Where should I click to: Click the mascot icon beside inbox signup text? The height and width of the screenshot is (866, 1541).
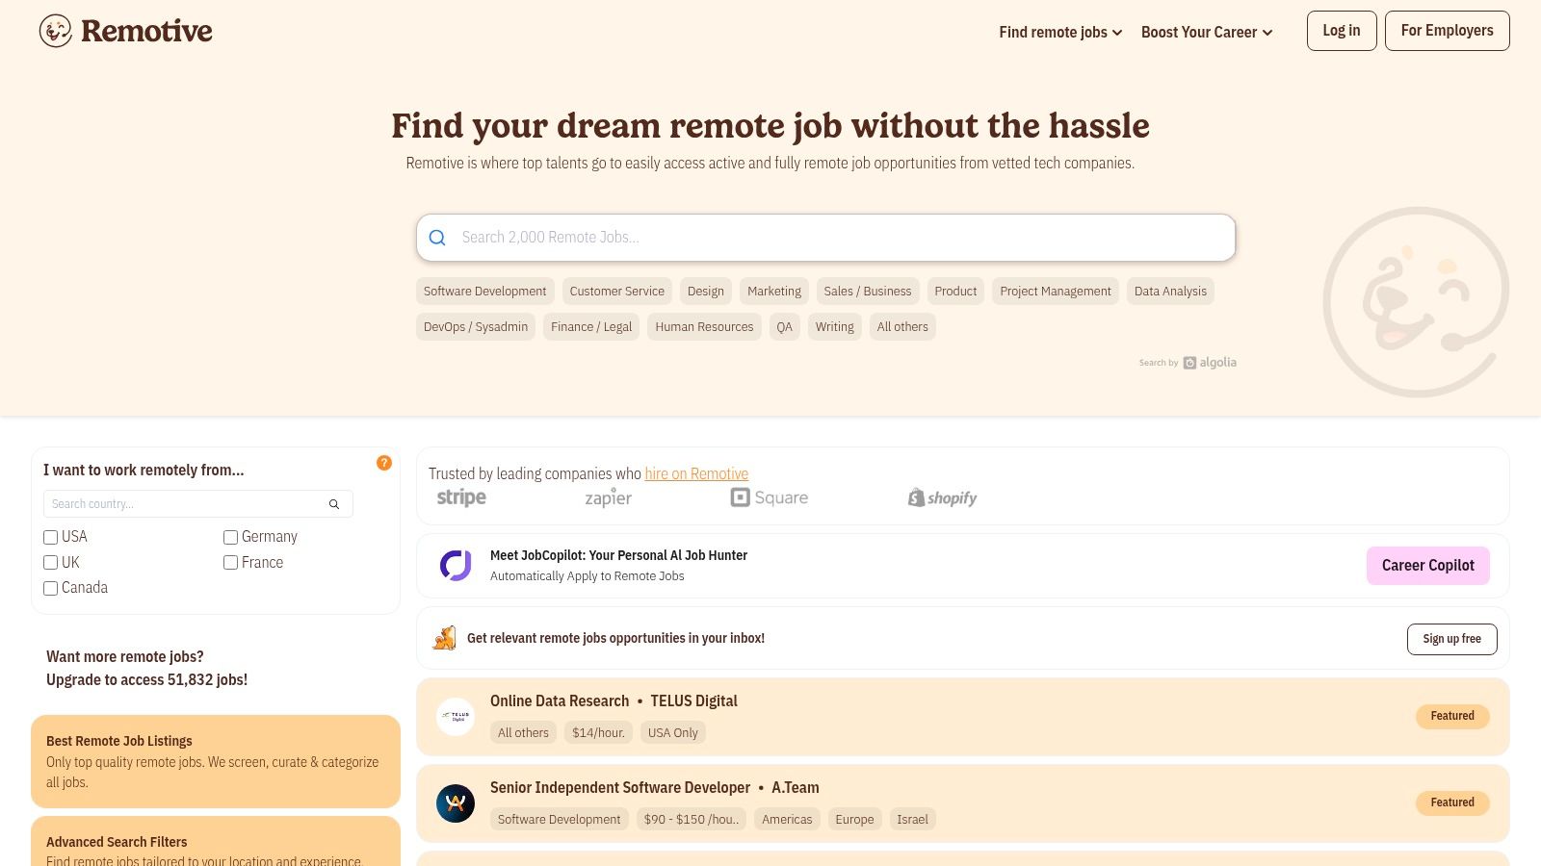[444, 638]
